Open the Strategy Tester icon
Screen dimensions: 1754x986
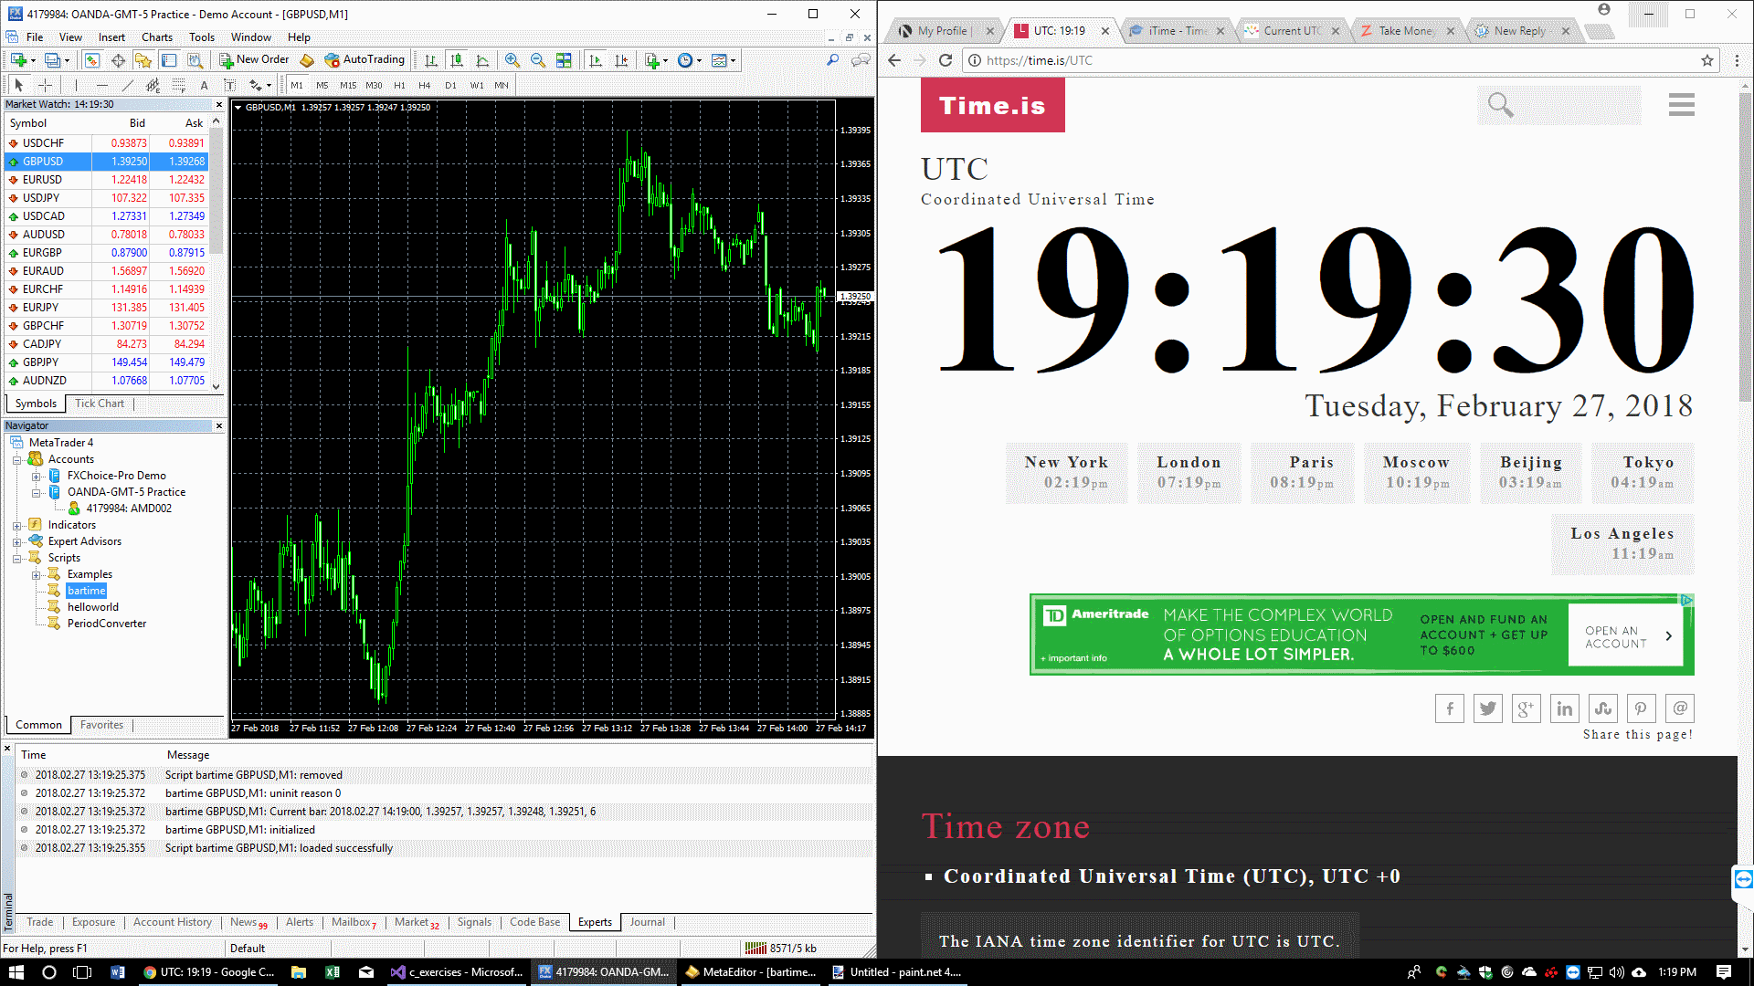pos(195,60)
